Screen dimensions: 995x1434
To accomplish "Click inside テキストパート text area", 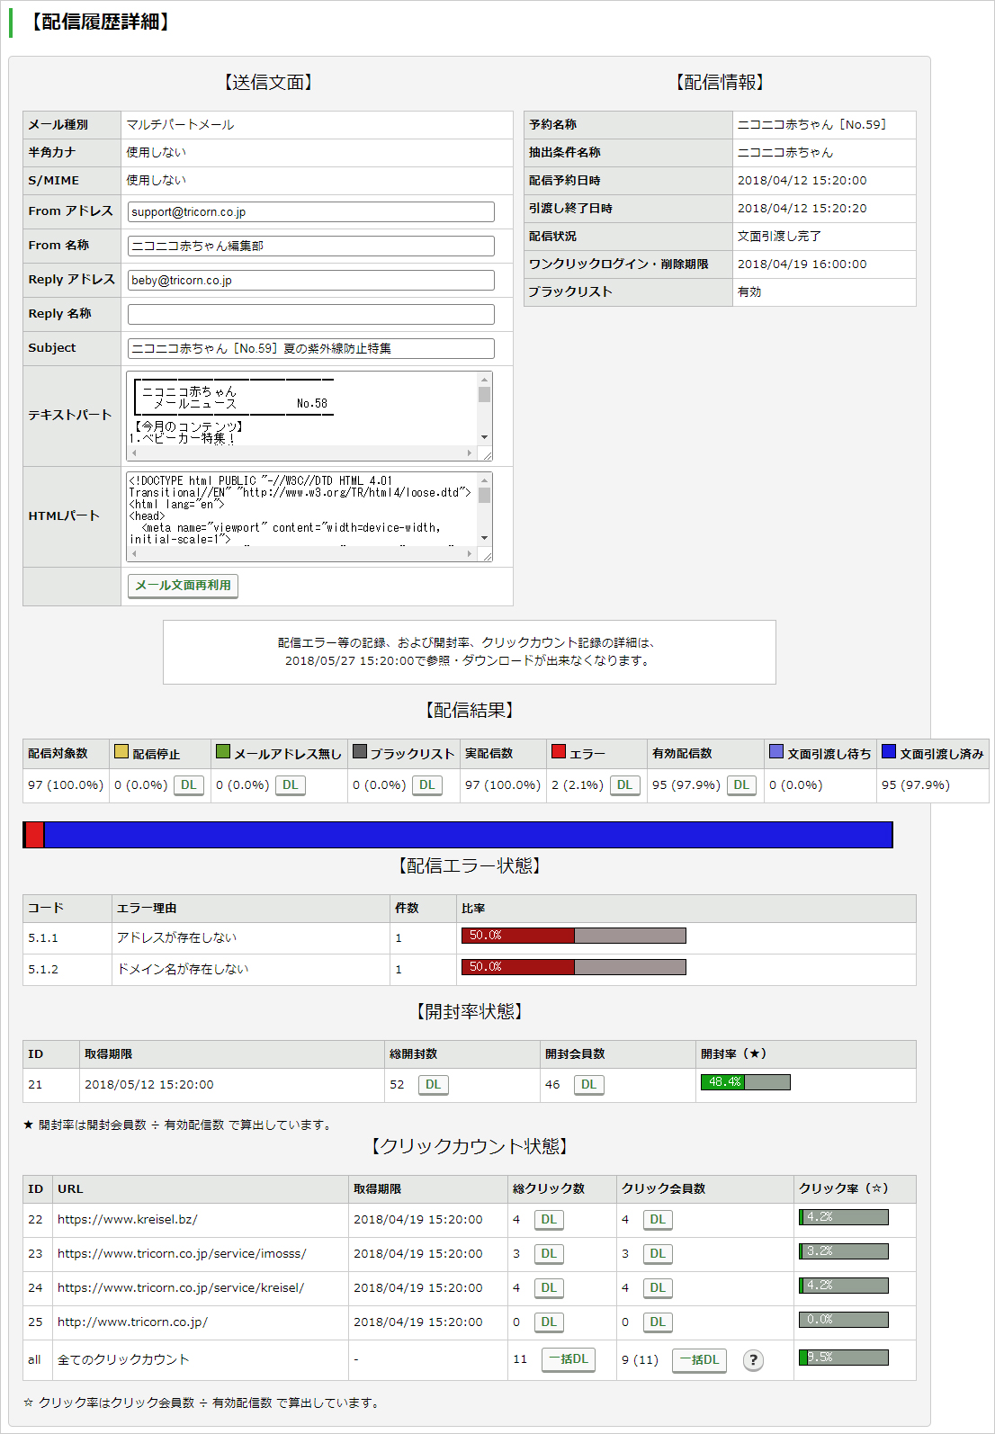I will point(302,409).
